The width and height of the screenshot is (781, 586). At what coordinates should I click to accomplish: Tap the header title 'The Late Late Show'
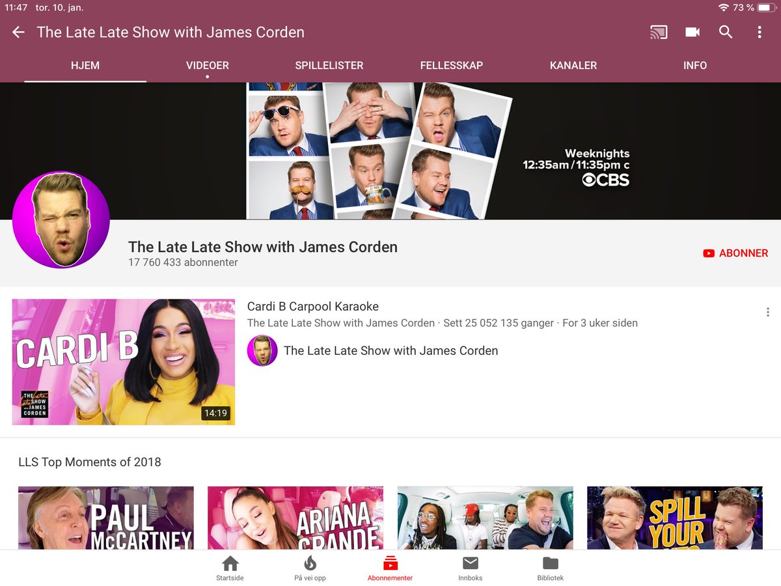tap(171, 32)
